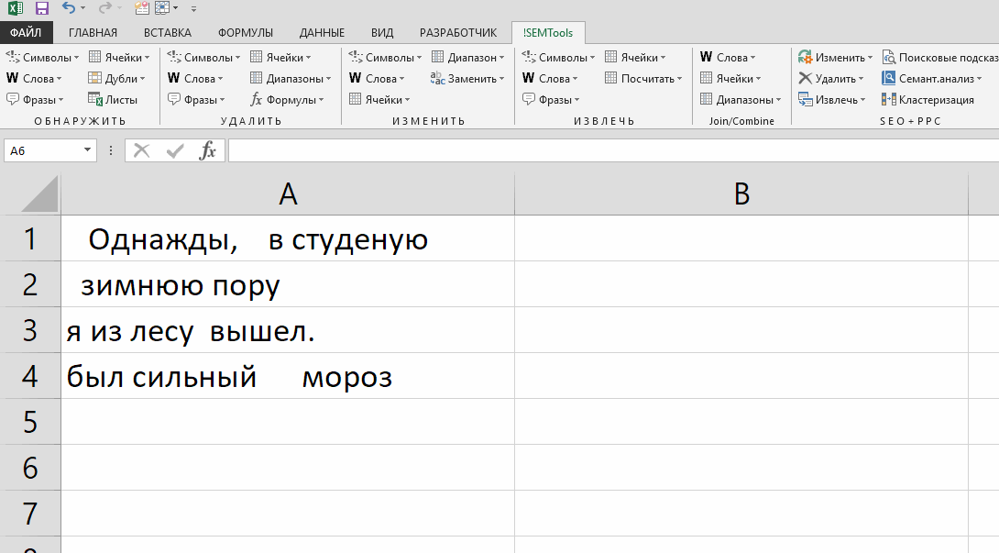This screenshot has width=999, height=553.
Task: Open Фразы dropdown in ОБНАРУЖИТЬ group
Action: click(35, 99)
